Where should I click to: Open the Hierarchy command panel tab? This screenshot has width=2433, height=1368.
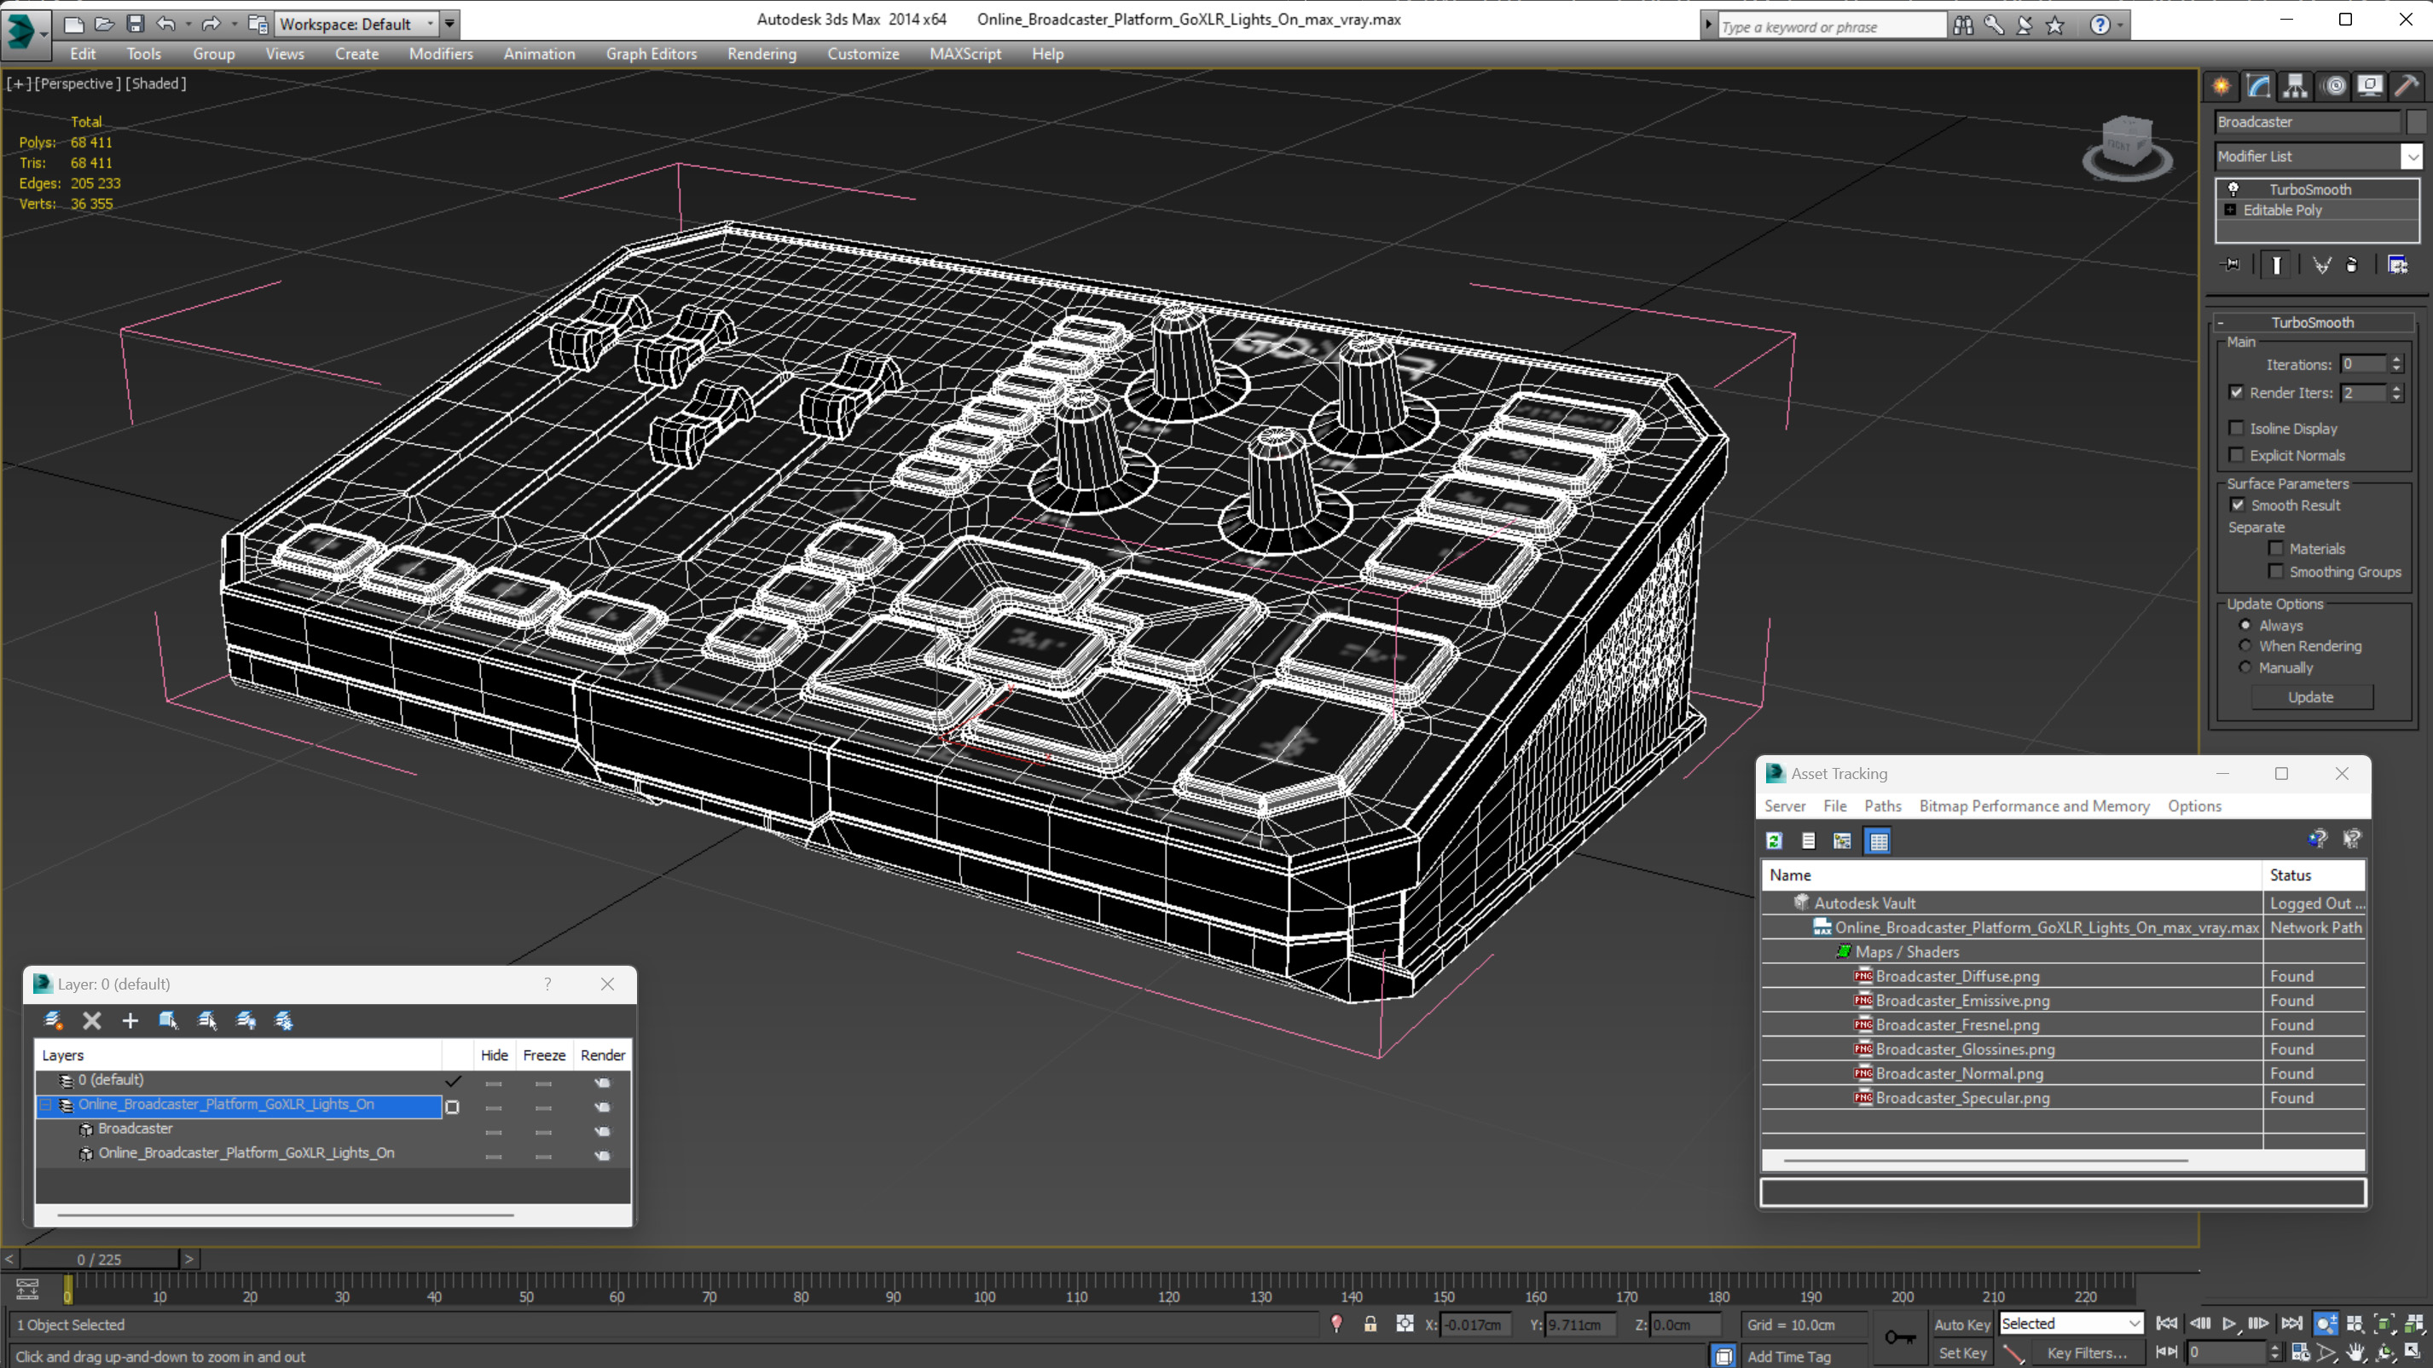click(2295, 87)
